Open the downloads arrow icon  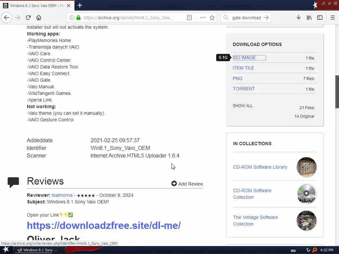point(299,18)
